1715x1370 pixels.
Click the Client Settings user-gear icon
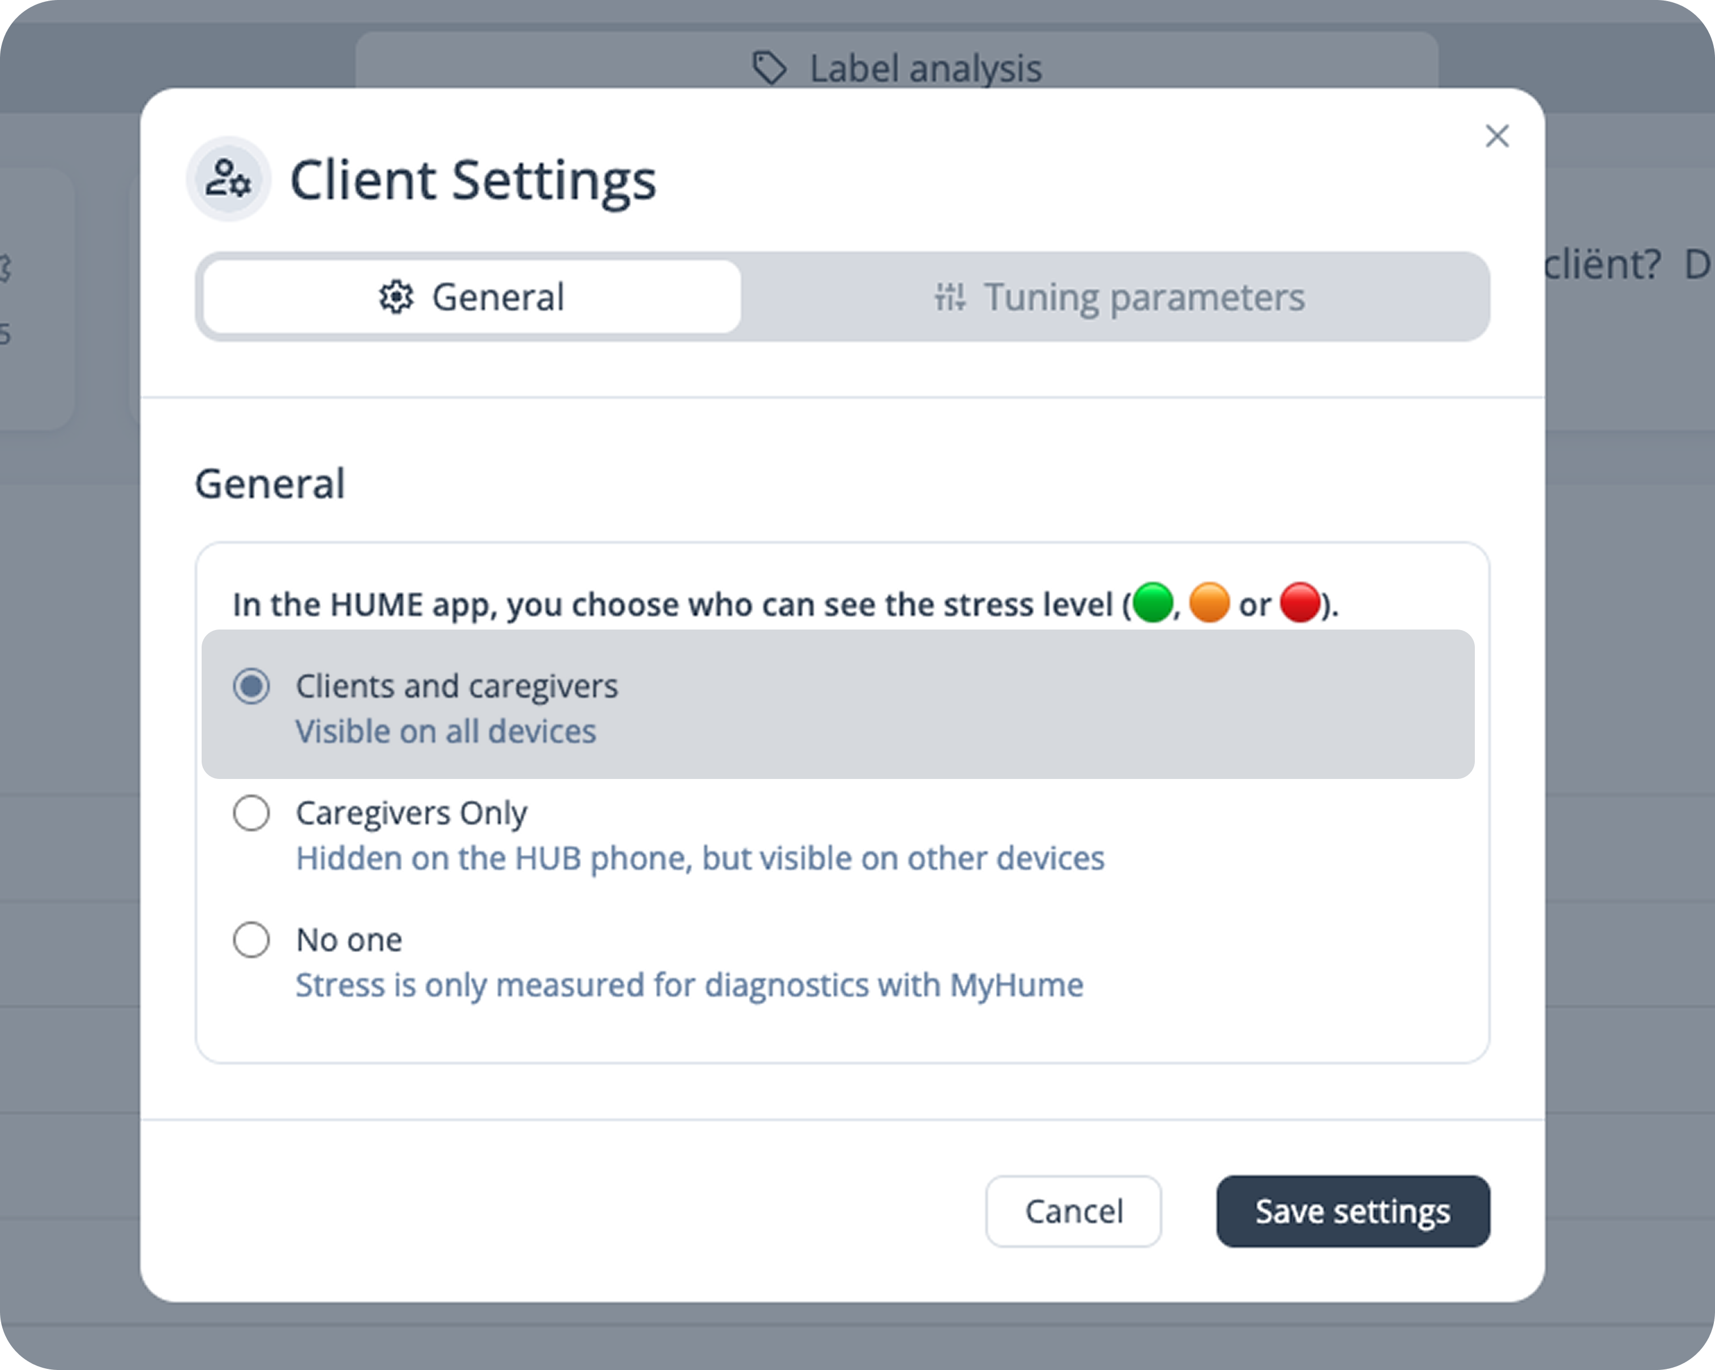tap(228, 179)
